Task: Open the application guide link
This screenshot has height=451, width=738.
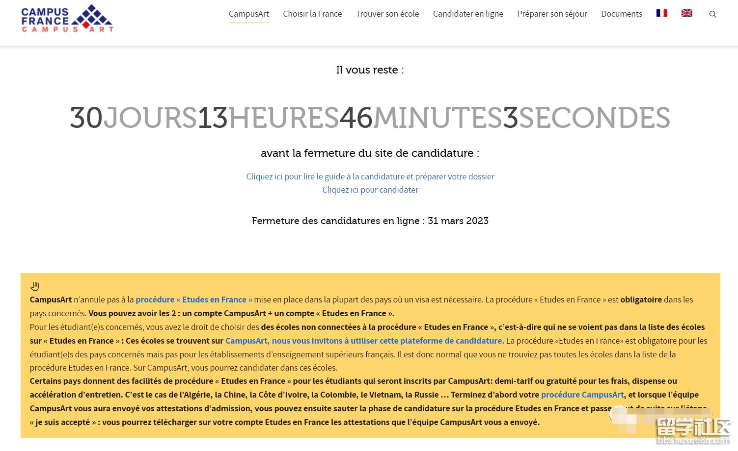Action: (370, 176)
